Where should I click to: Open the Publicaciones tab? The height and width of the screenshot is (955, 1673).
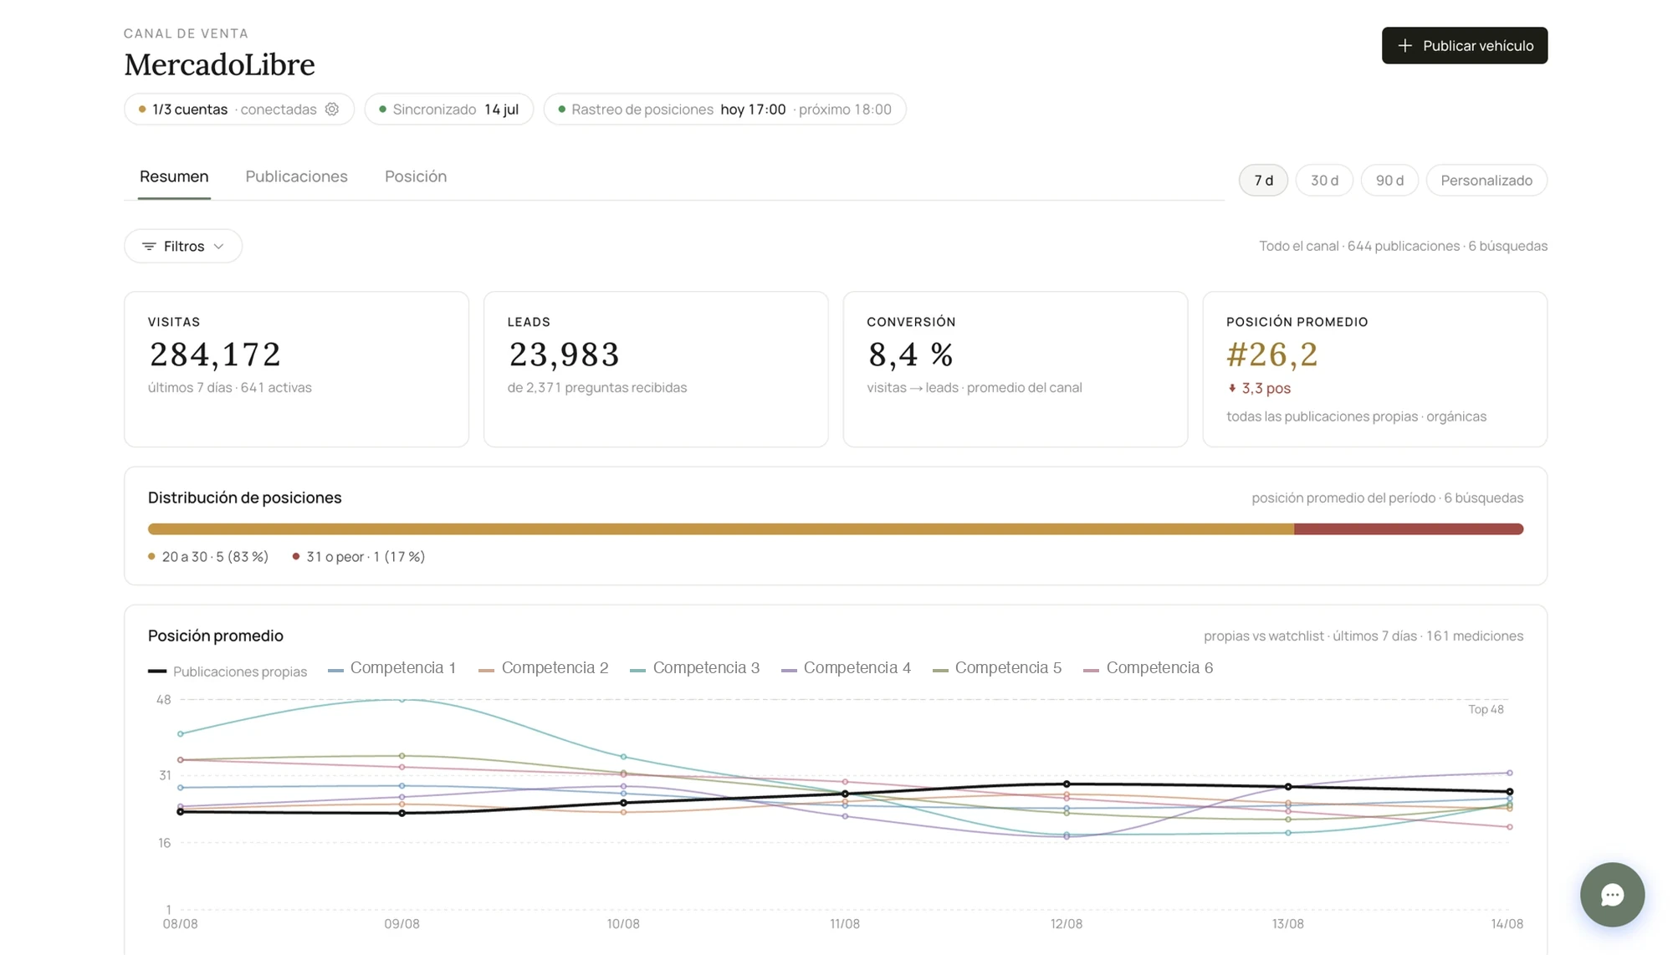point(296,176)
